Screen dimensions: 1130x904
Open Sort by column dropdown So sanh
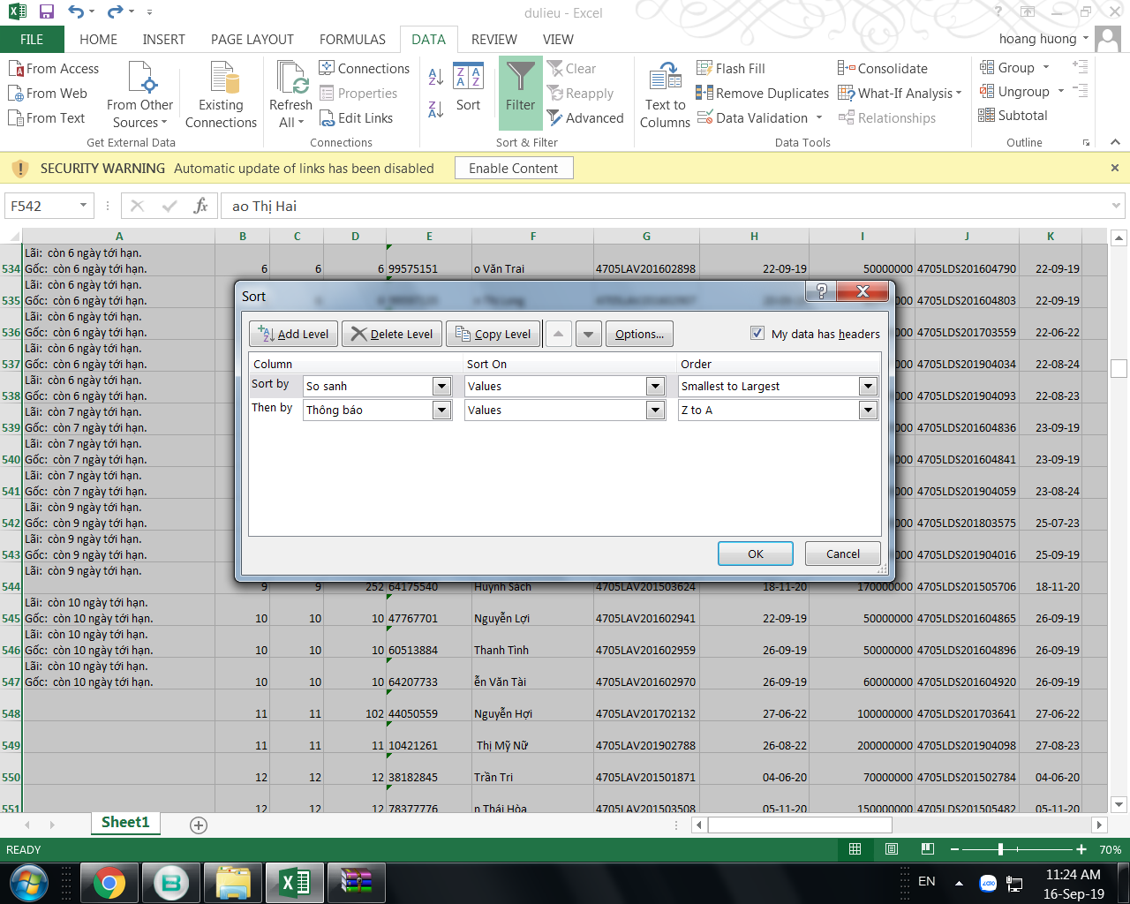(442, 386)
